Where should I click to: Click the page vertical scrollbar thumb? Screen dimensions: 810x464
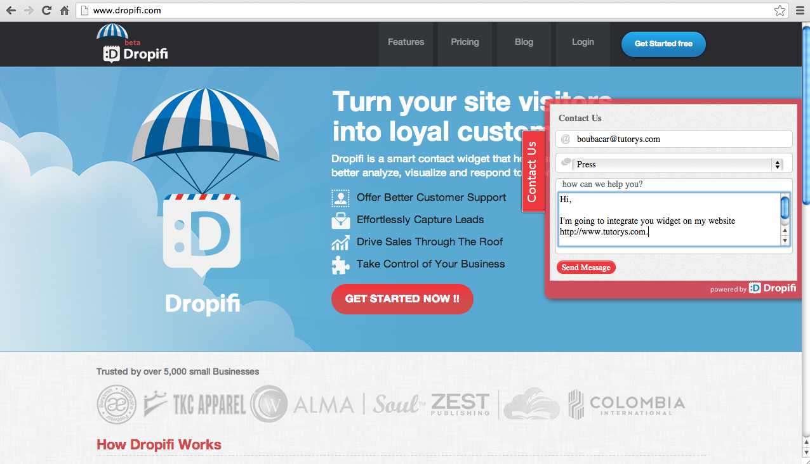[x=806, y=114]
